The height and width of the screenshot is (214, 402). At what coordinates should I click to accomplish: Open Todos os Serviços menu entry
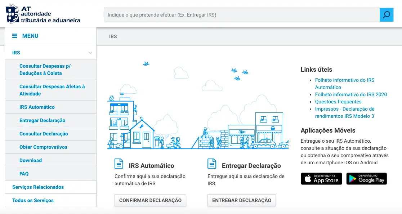click(x=33, y=200)
